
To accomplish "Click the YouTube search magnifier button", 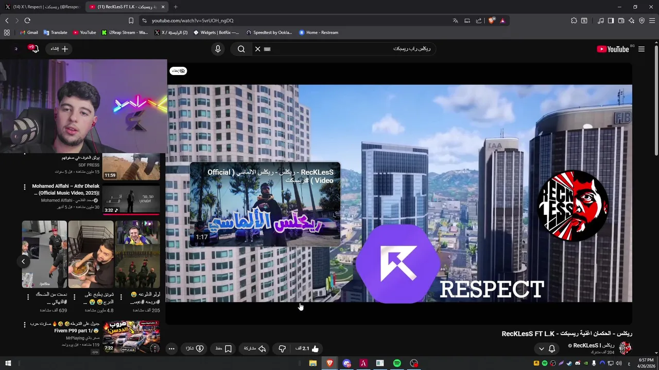I will tap(241, 49).
